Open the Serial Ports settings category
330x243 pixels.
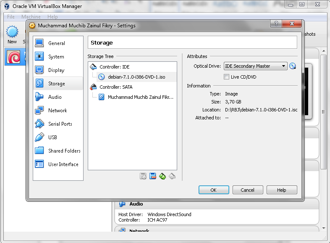click(58, 124)
